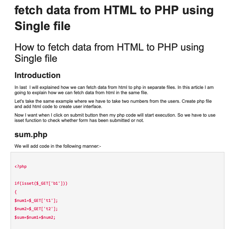Click the 'Introduction' heading
228x229 pixels.
point(37,75)
